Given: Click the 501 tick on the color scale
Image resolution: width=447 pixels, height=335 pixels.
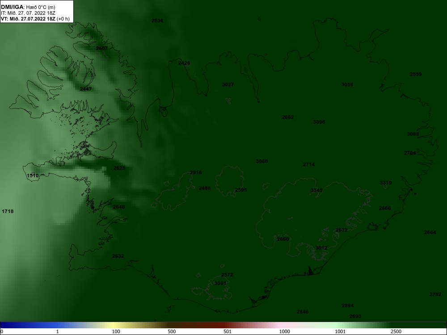Looking at the screenshot, I should tap(228, 331).
